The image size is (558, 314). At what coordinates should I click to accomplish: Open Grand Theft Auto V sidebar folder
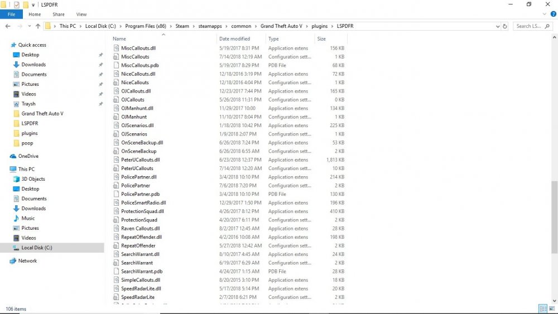pos(42,113)
